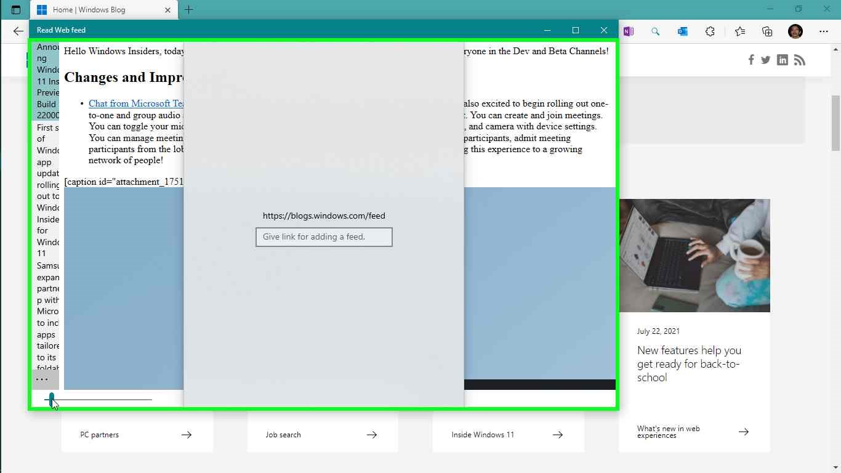The width and height of the screenshot is (841, 473).
Task: Click the right end of the slider track
Action: (150, 400)
